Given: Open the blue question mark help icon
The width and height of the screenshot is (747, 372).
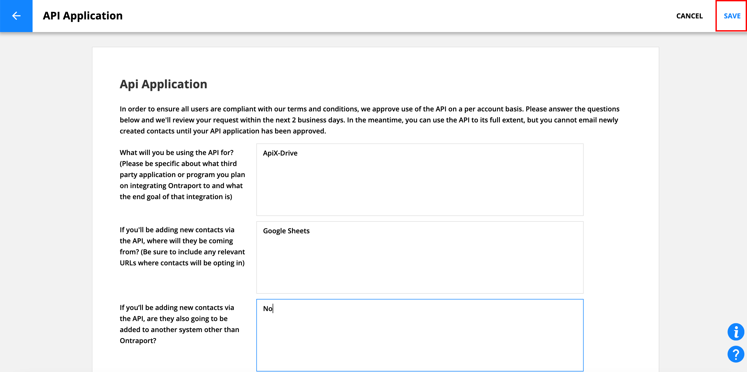Looking at the screenshot, I should click(736, 354).
